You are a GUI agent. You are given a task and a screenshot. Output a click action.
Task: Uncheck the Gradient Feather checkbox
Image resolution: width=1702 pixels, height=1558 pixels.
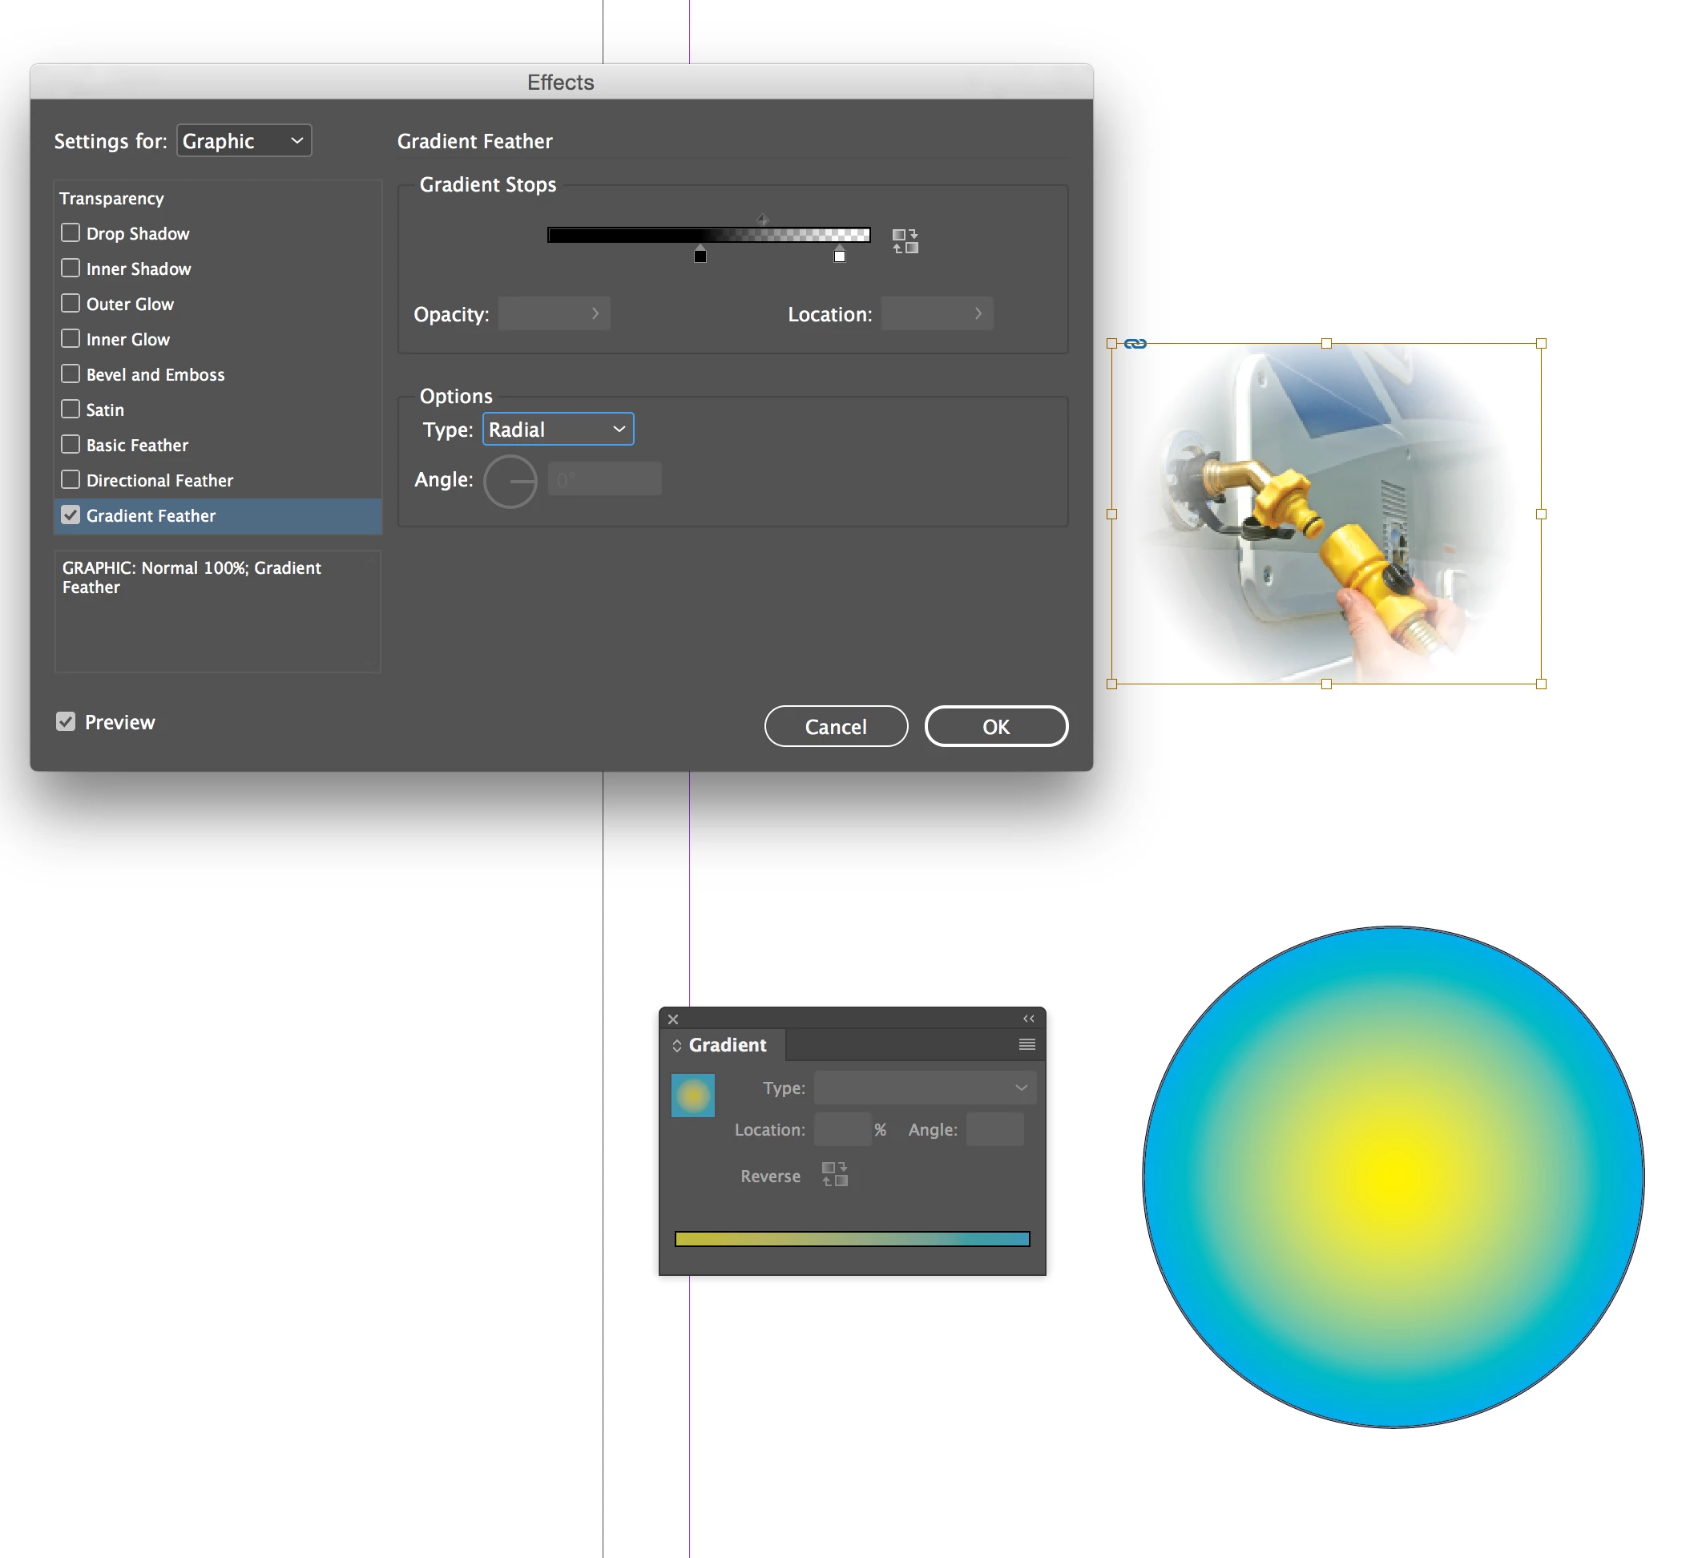pos(71,515)
